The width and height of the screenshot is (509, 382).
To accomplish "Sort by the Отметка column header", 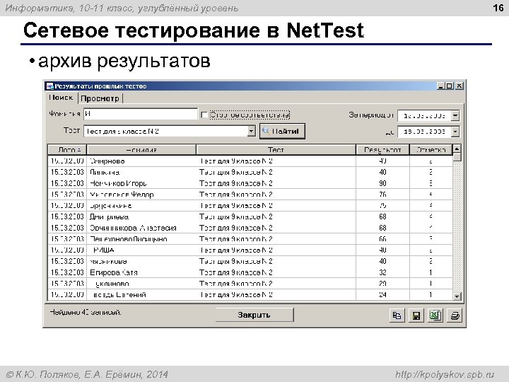I will (431, 150).
